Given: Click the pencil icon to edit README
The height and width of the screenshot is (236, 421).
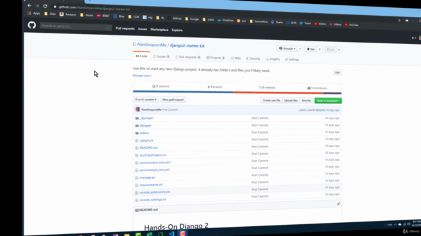Looking at the screenshot, I should (x=338, y=204).
